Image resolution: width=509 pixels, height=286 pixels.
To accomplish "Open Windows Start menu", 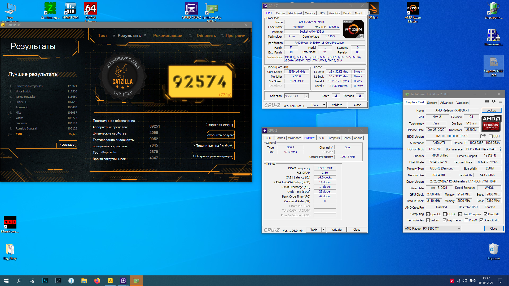I will click(x=6, y=280).
